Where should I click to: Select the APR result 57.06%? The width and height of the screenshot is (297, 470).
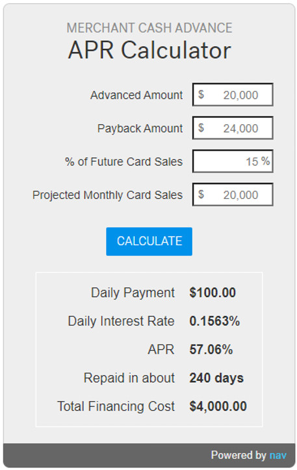coord(211,350)
